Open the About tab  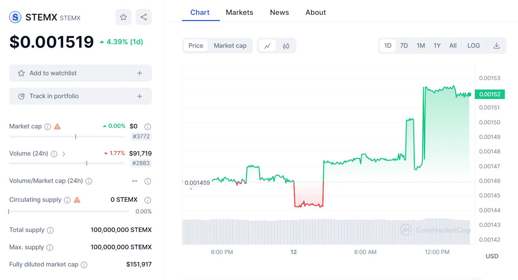click(316, 13)
